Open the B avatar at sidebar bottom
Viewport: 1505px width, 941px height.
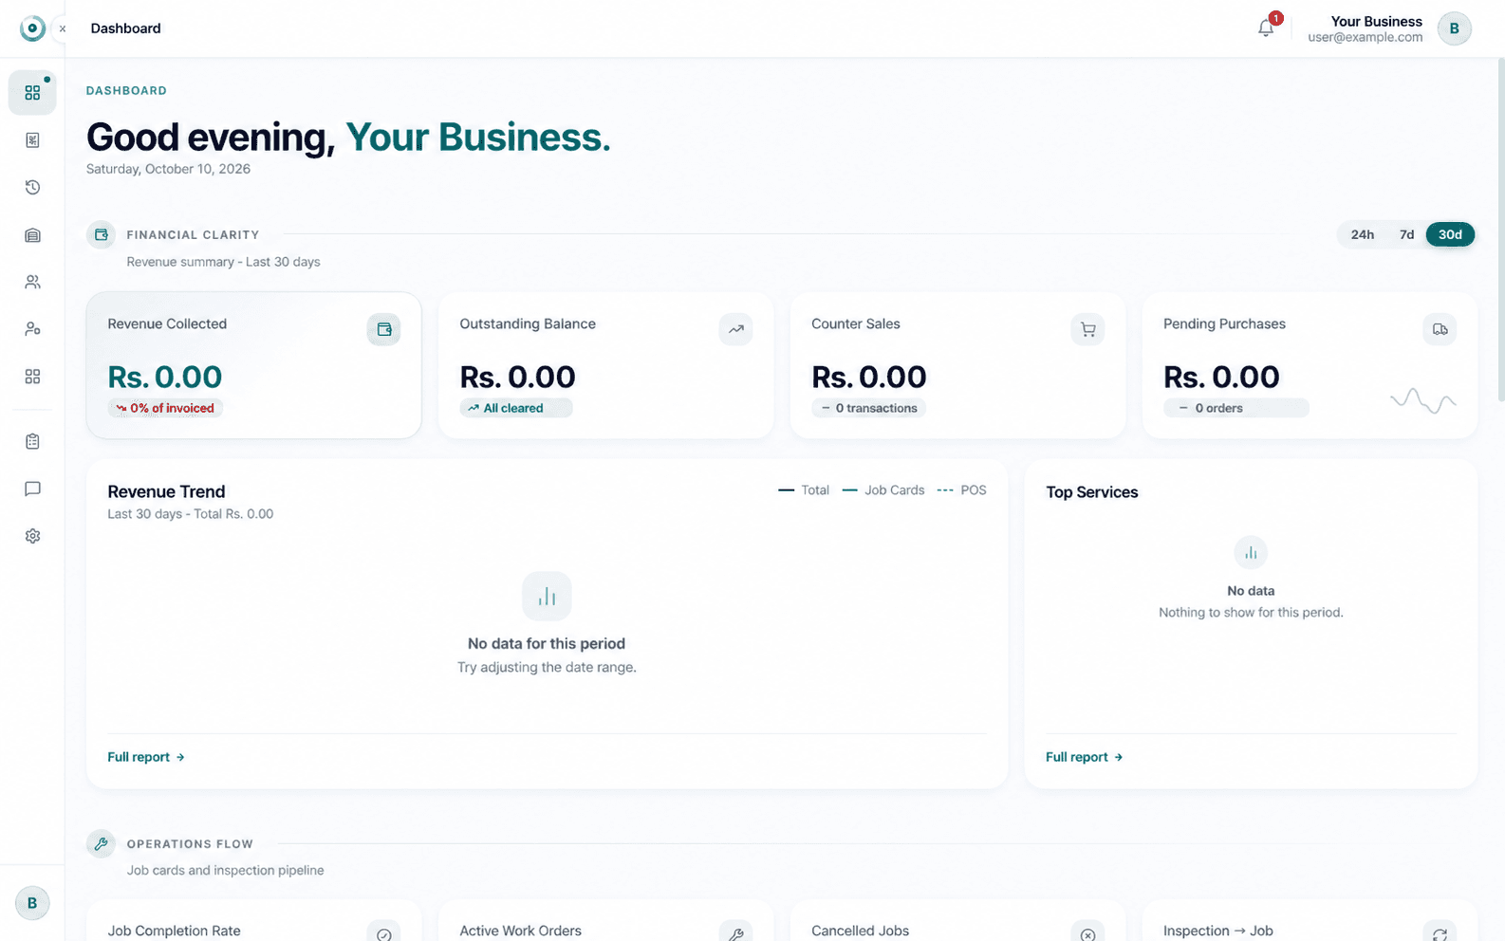click(x=32, y=903)
